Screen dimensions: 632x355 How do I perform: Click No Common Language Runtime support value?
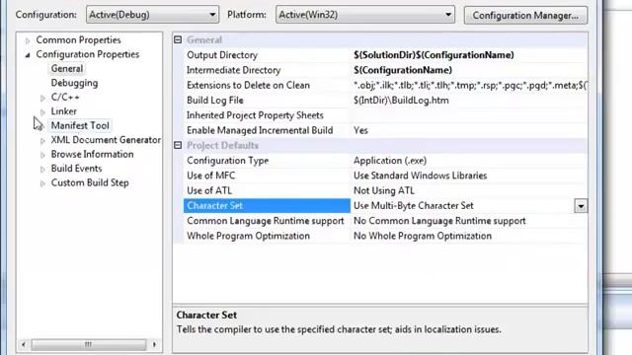(x=439, y=221)
